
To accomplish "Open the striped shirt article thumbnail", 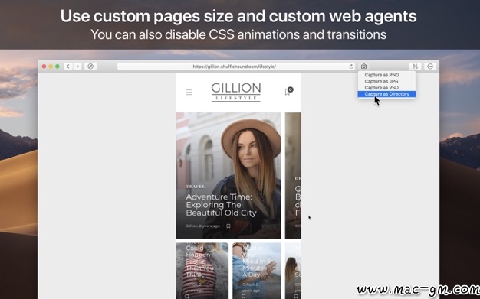I will (x=202, y=271).
